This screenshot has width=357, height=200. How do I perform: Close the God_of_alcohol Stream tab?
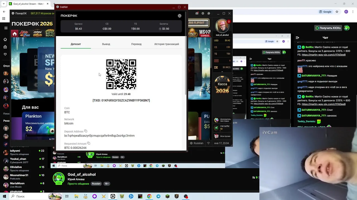click(48, 4)
